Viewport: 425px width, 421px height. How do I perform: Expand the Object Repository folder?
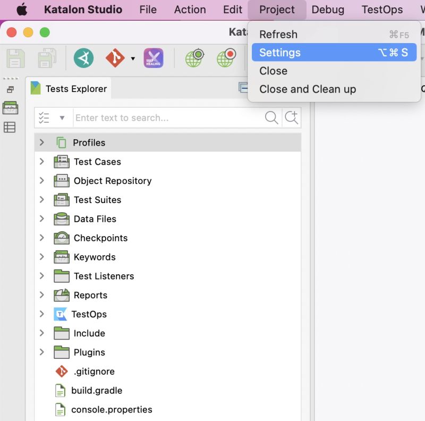coord(41,180)
